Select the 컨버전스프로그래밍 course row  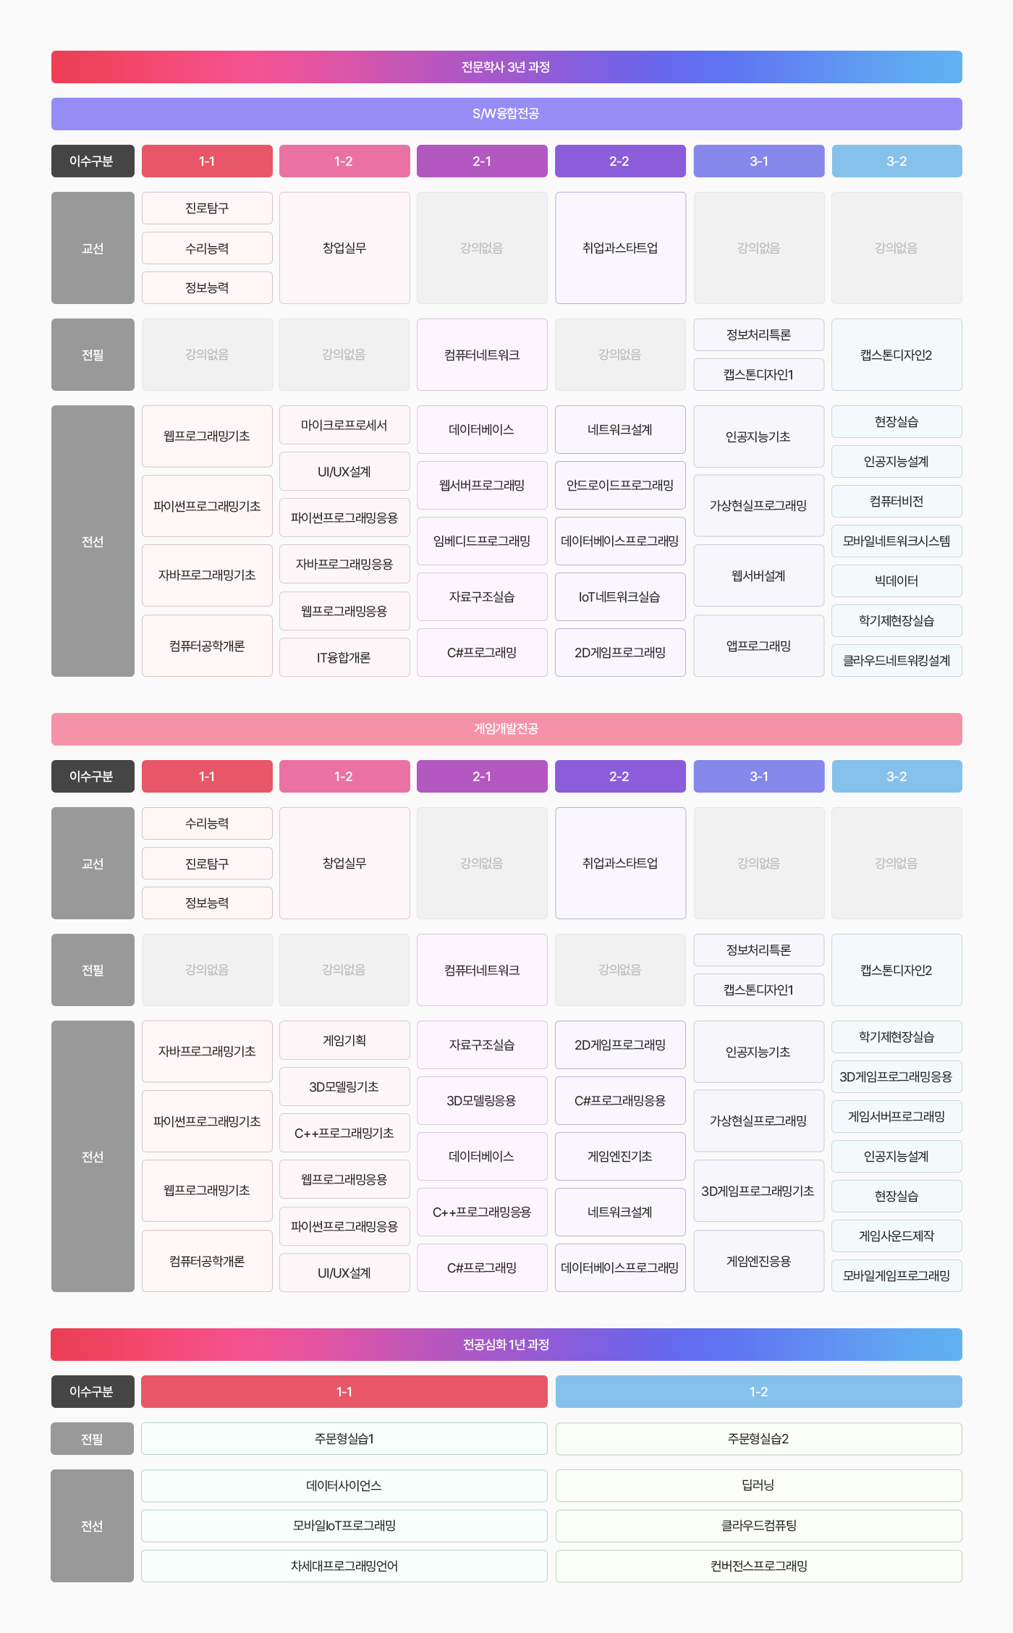[758, 1566]
